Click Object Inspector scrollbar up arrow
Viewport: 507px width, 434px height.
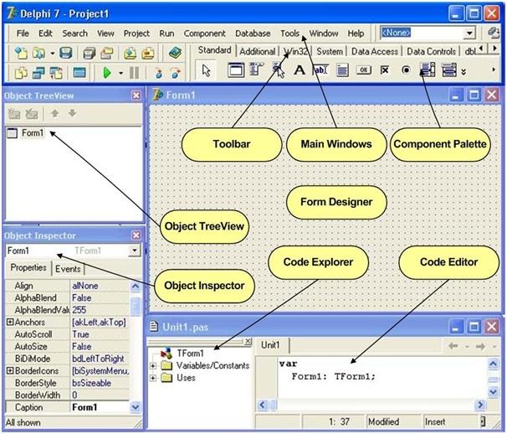point(136,286)
